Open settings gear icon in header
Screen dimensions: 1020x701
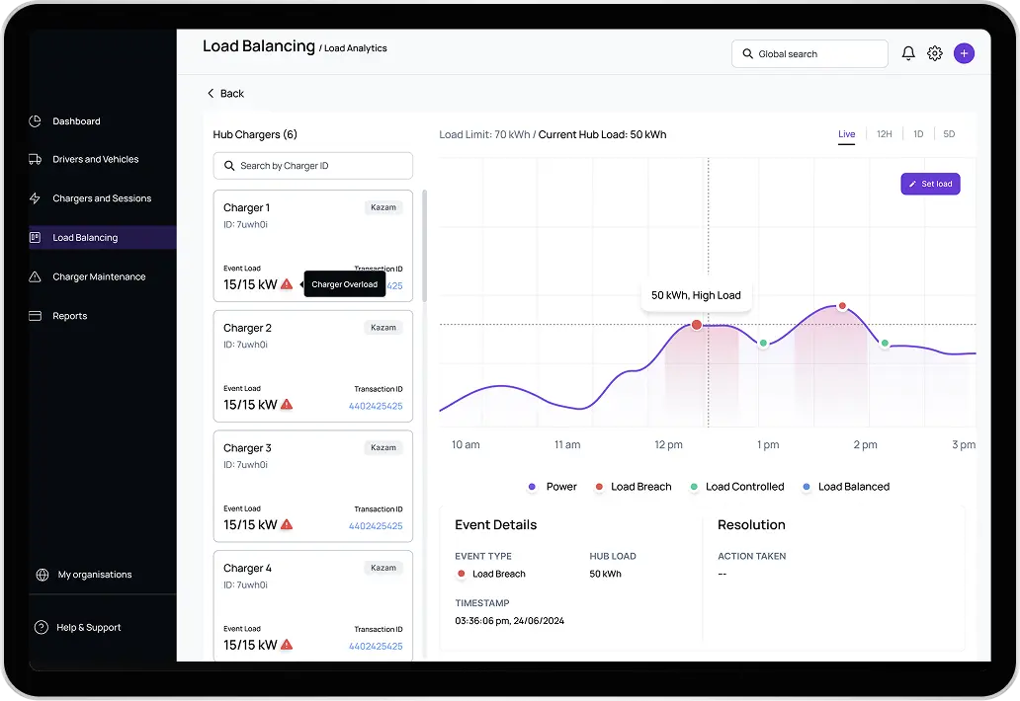point(935,54)
